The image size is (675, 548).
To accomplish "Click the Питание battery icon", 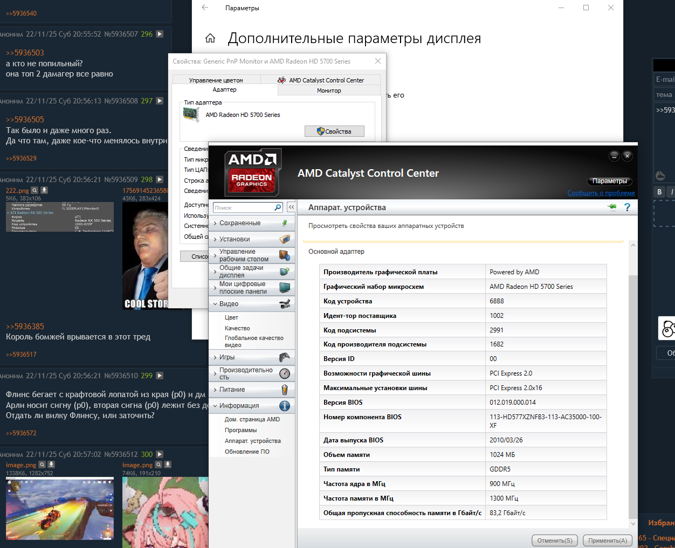I will [285, 390].
